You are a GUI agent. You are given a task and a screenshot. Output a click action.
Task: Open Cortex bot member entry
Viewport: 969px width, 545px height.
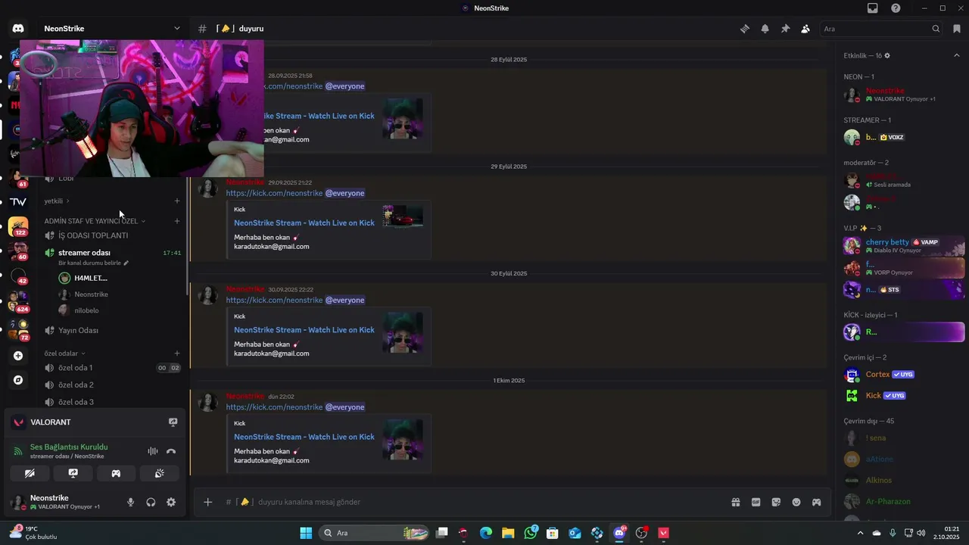coord(904,375)
